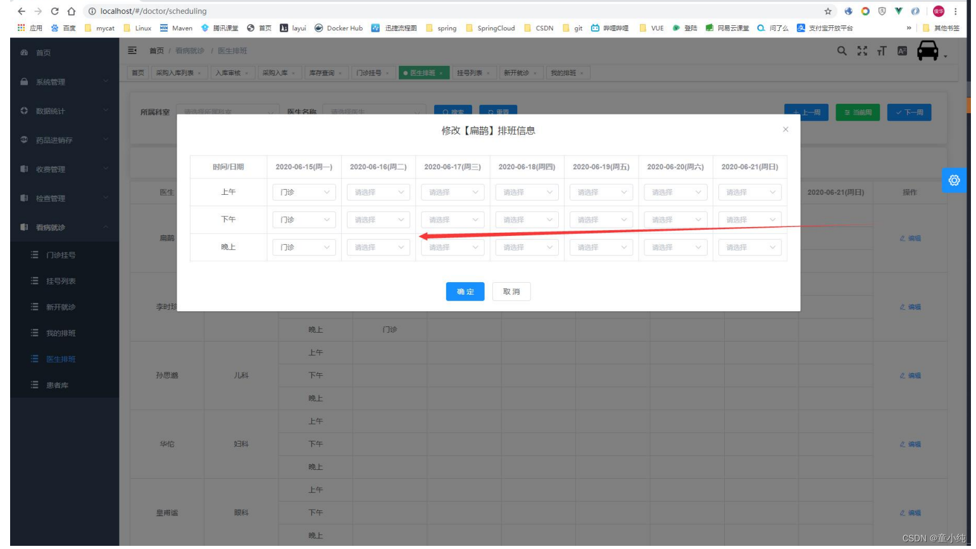
Task: Open 新开就诊 in sidebar submenu
Action: [65, 307]
